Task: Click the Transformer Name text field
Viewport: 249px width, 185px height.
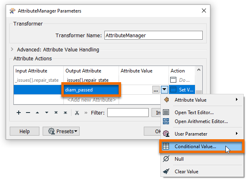Action: 153,35
